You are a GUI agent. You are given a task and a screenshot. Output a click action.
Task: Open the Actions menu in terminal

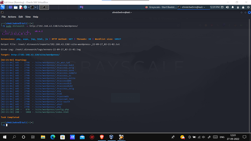(12, 17)
